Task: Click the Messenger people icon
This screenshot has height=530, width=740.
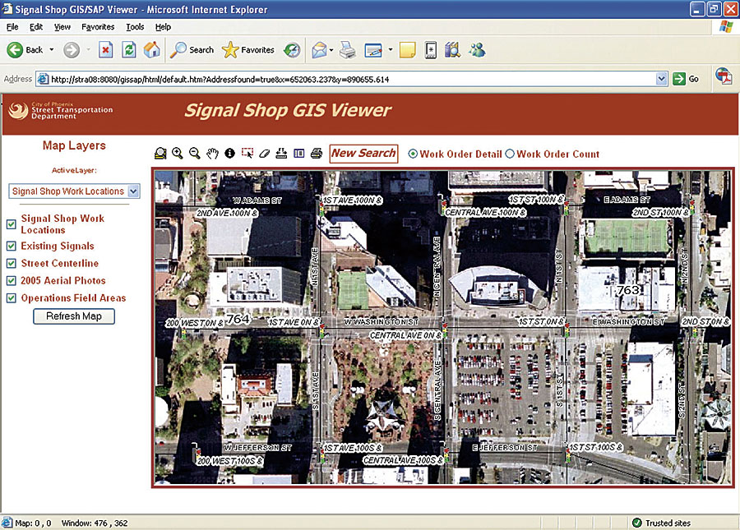Action: point(477,50)
